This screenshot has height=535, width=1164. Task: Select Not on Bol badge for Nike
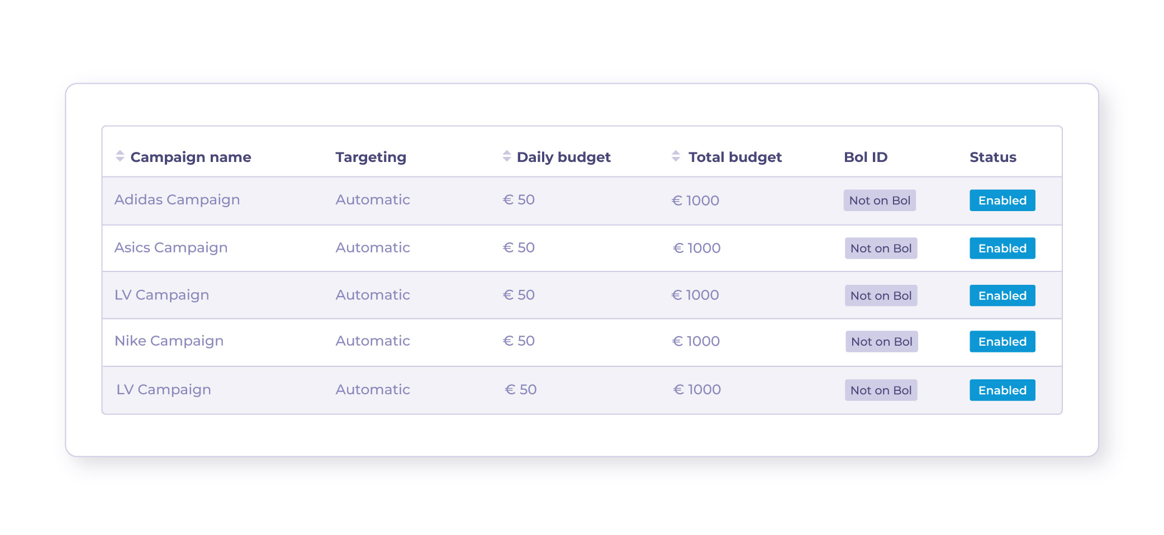(x=881, y=342)
